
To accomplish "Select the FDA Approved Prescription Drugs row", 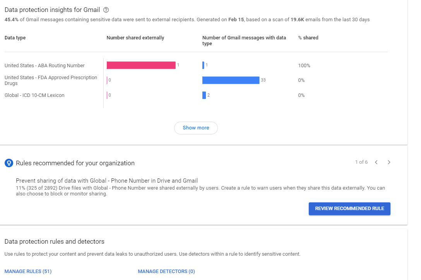I will click(51, 80).
